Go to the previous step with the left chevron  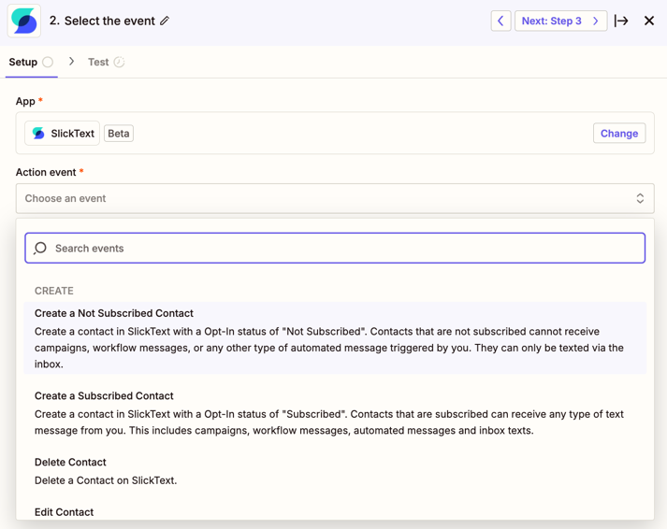(500, 21)
